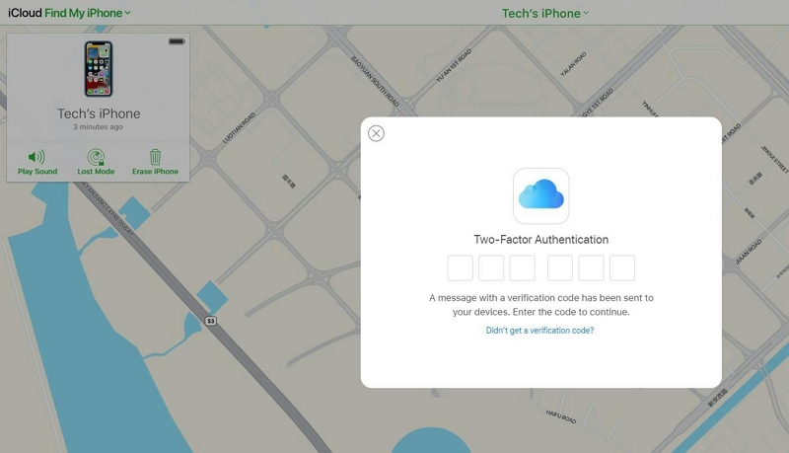Click the fourth verification code digit box
Viewport: 789px width, 453px height.
click(560, 267)
